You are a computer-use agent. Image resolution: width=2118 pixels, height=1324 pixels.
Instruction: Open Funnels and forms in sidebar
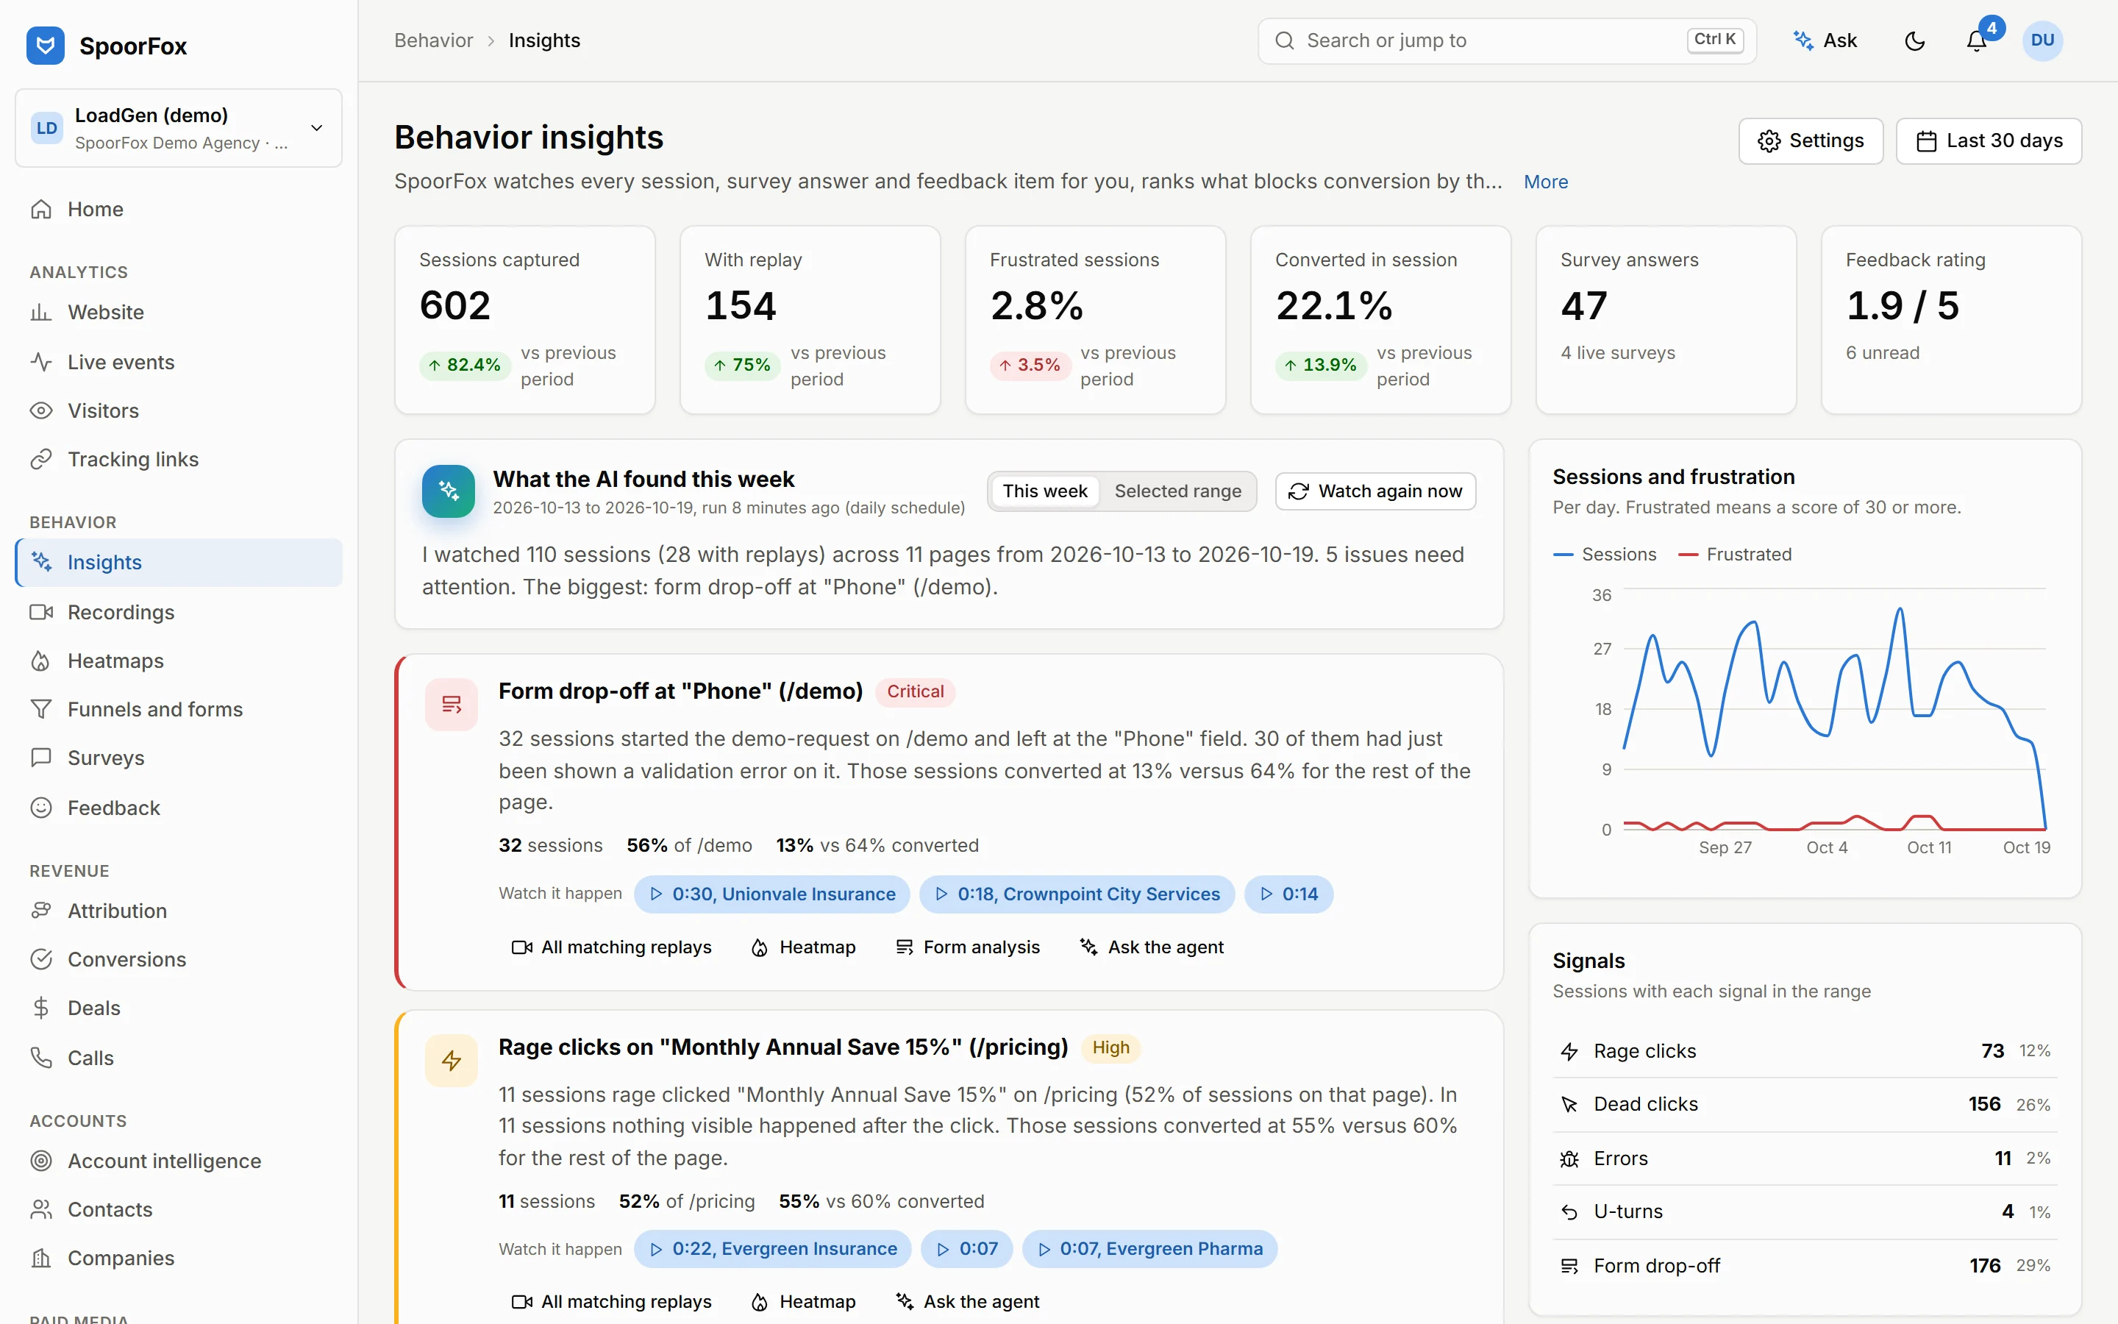tap(179, 709)
